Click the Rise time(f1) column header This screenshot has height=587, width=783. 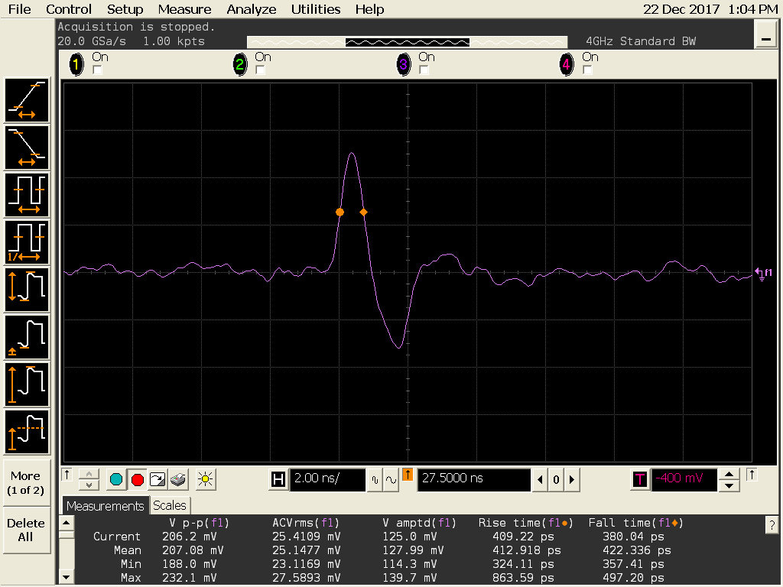tap(525, 523)
